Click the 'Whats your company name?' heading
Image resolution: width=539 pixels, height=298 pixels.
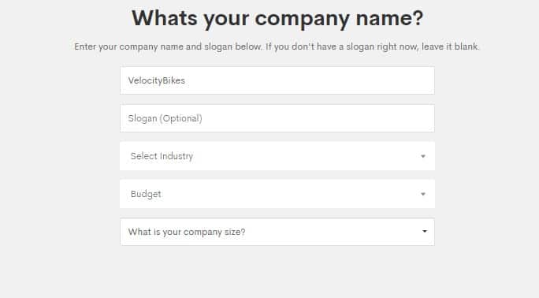click(x=277, y=18)
